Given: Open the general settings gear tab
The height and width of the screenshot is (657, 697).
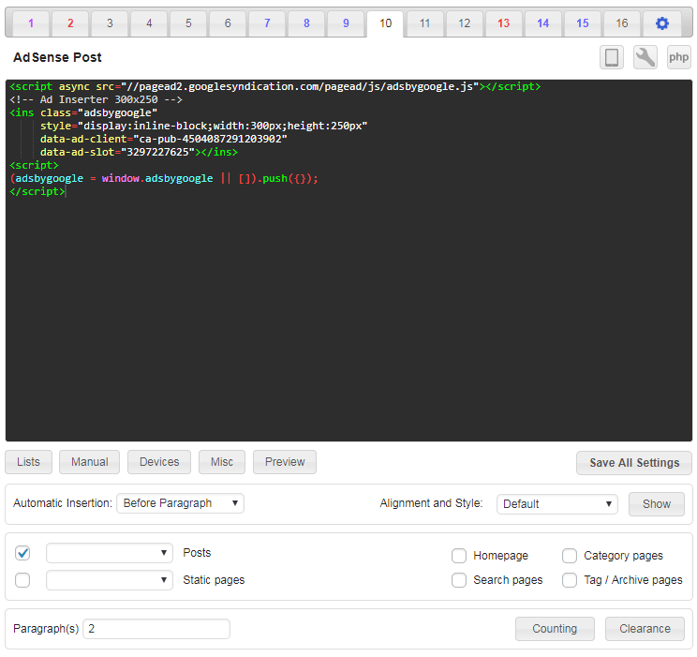Looking at the screenshot, I should pyautogui.click(x=662, y=23).
